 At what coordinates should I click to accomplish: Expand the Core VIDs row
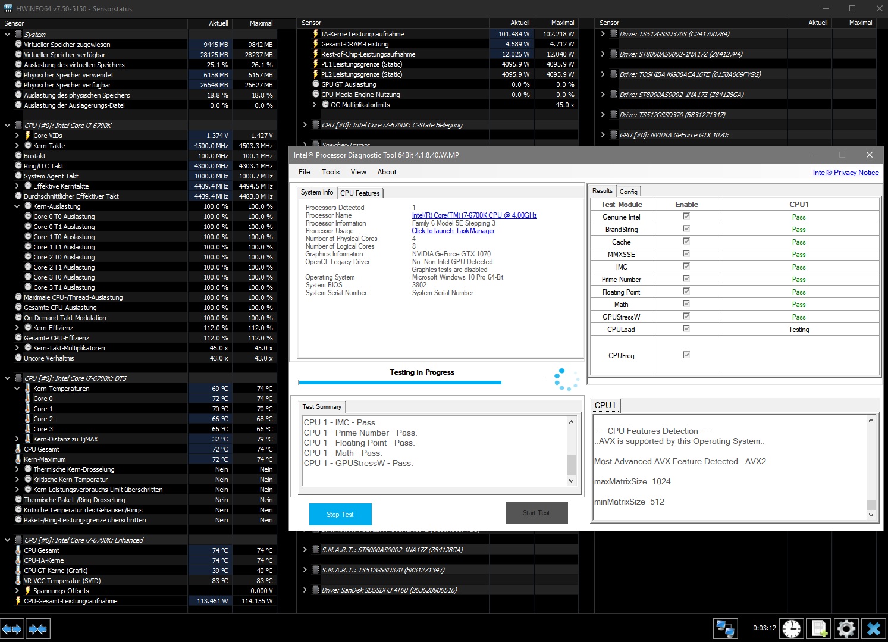[17, 136]
